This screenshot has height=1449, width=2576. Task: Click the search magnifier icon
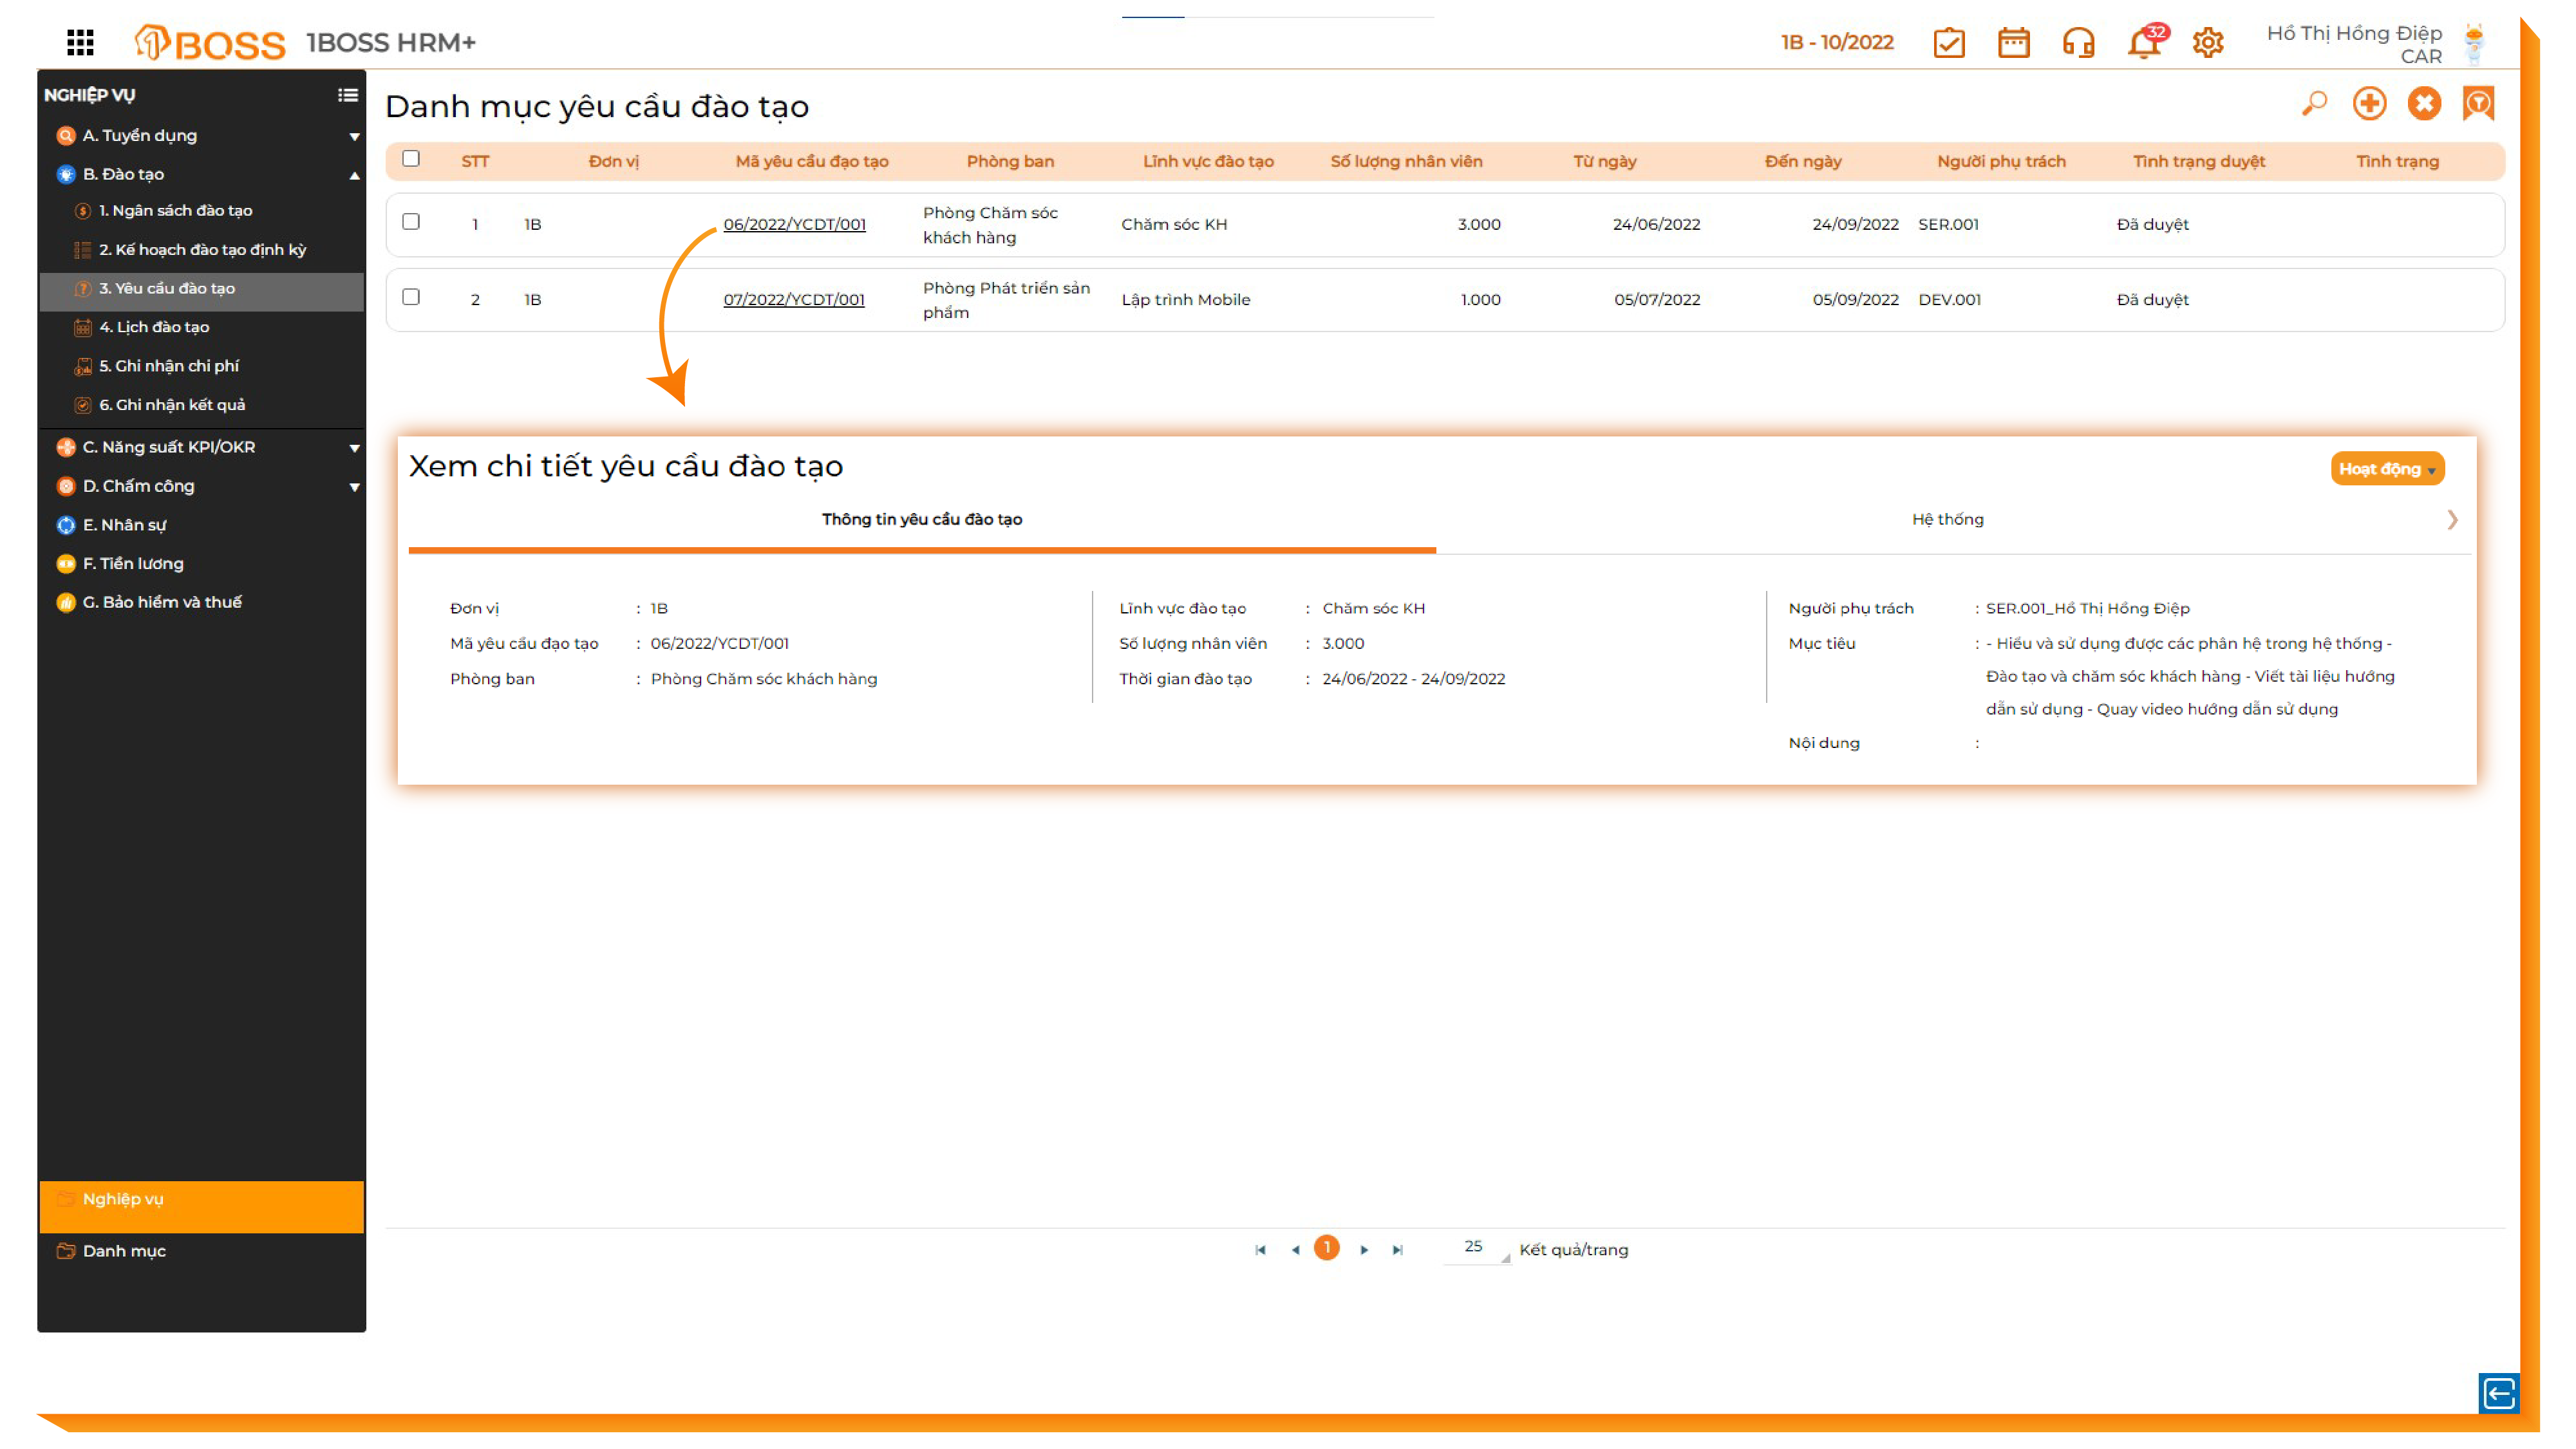[2314, 104]
